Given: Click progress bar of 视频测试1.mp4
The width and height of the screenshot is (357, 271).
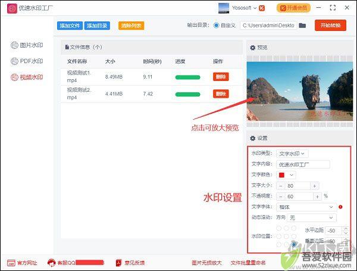Looking at the screenshot, I should click(187, 77).
